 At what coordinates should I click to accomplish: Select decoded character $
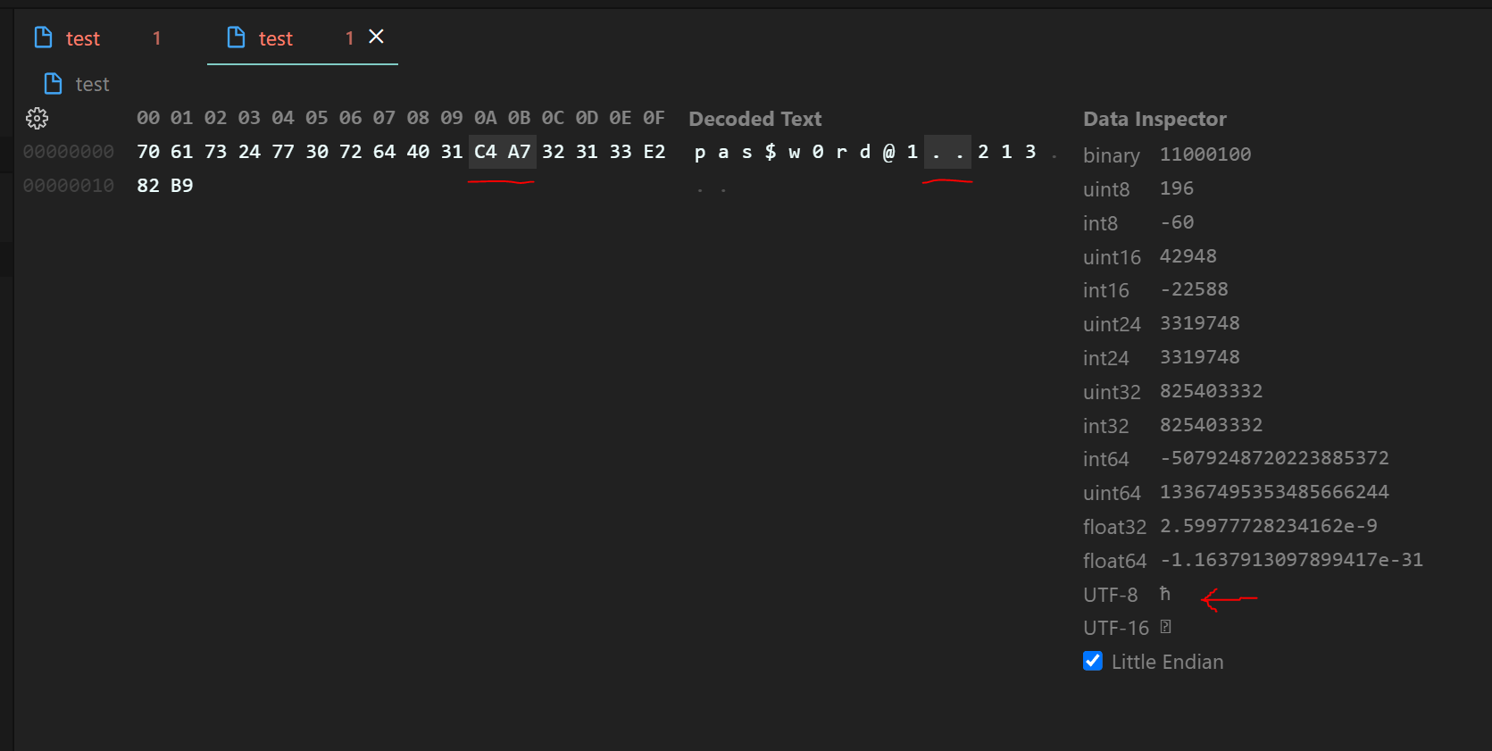click(x=771, y=152)
